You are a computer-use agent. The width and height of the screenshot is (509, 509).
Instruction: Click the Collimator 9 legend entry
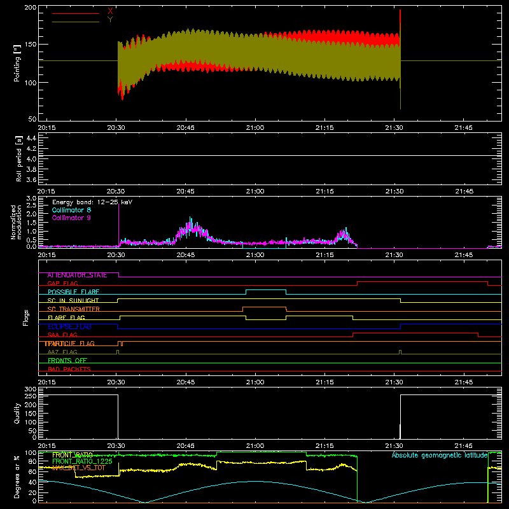71,218
